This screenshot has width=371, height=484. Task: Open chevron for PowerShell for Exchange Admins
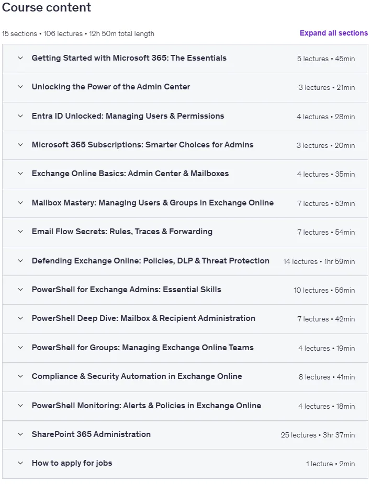tap(20, 290)
